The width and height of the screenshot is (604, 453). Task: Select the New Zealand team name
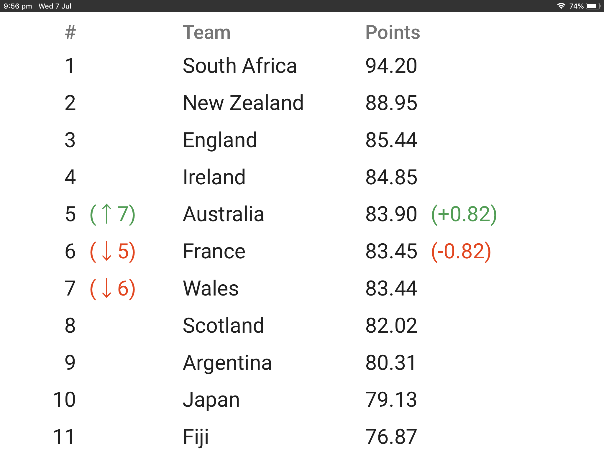[x=243, y=103]
